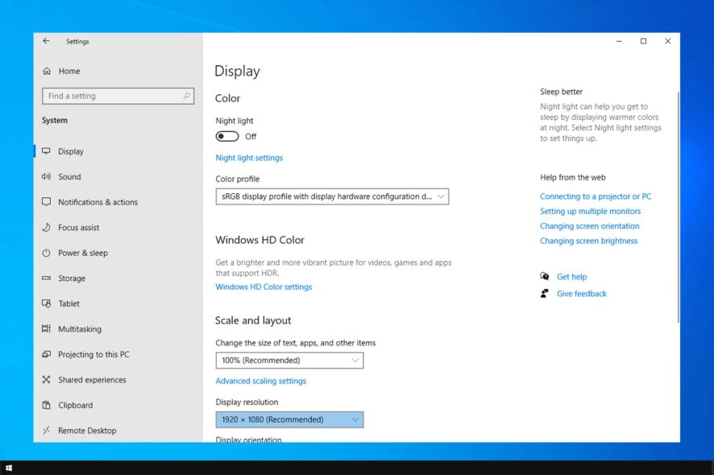Screen dimensions: 714x475
Task: Click the Tablet icon in sidebar
Action: pos(46,303)
